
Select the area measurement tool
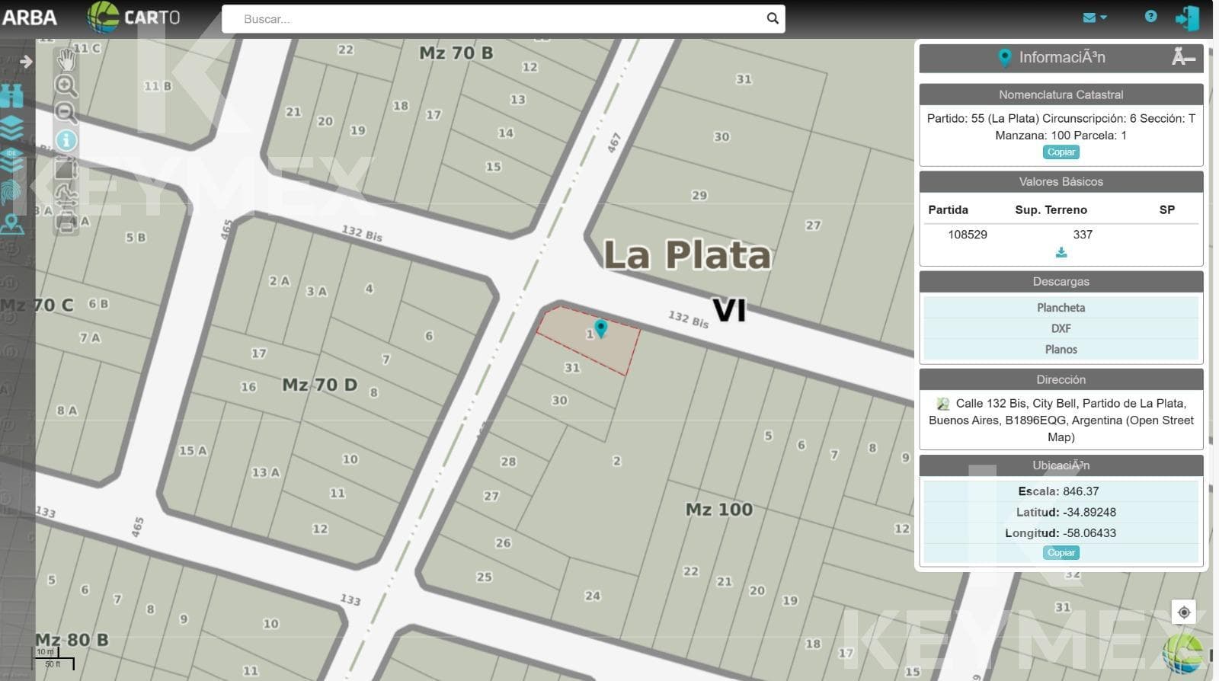click(x=66, y=168)
